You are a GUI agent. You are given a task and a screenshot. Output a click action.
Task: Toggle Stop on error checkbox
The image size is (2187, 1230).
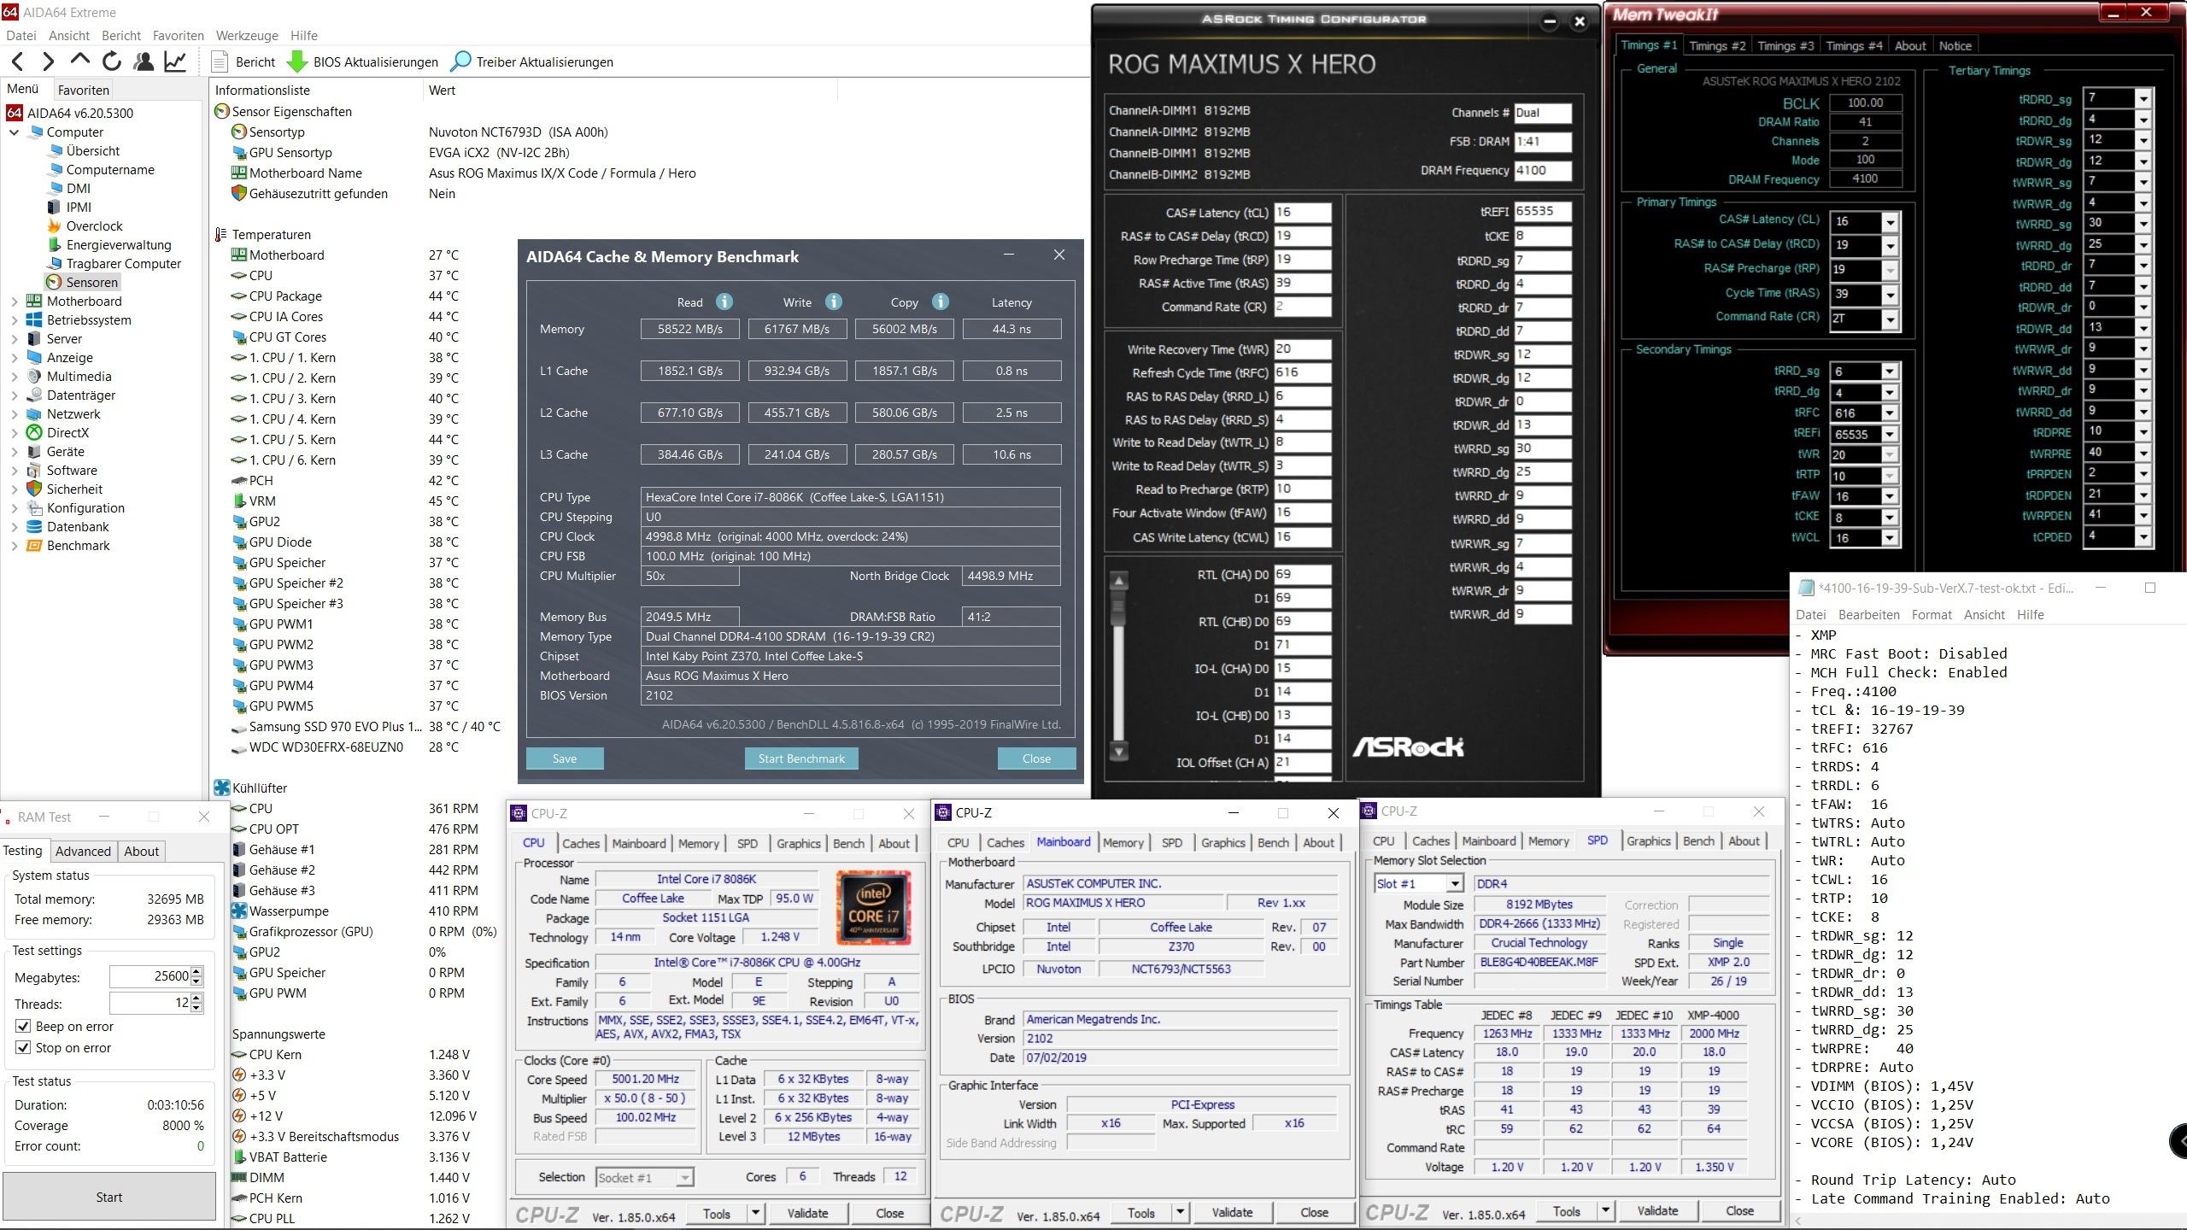pyautogui.click(x=23, y=1047)
